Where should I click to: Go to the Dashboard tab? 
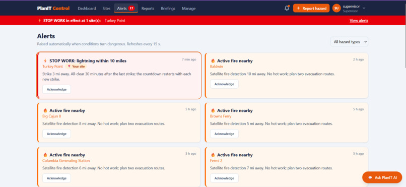[x=87, y=9]
